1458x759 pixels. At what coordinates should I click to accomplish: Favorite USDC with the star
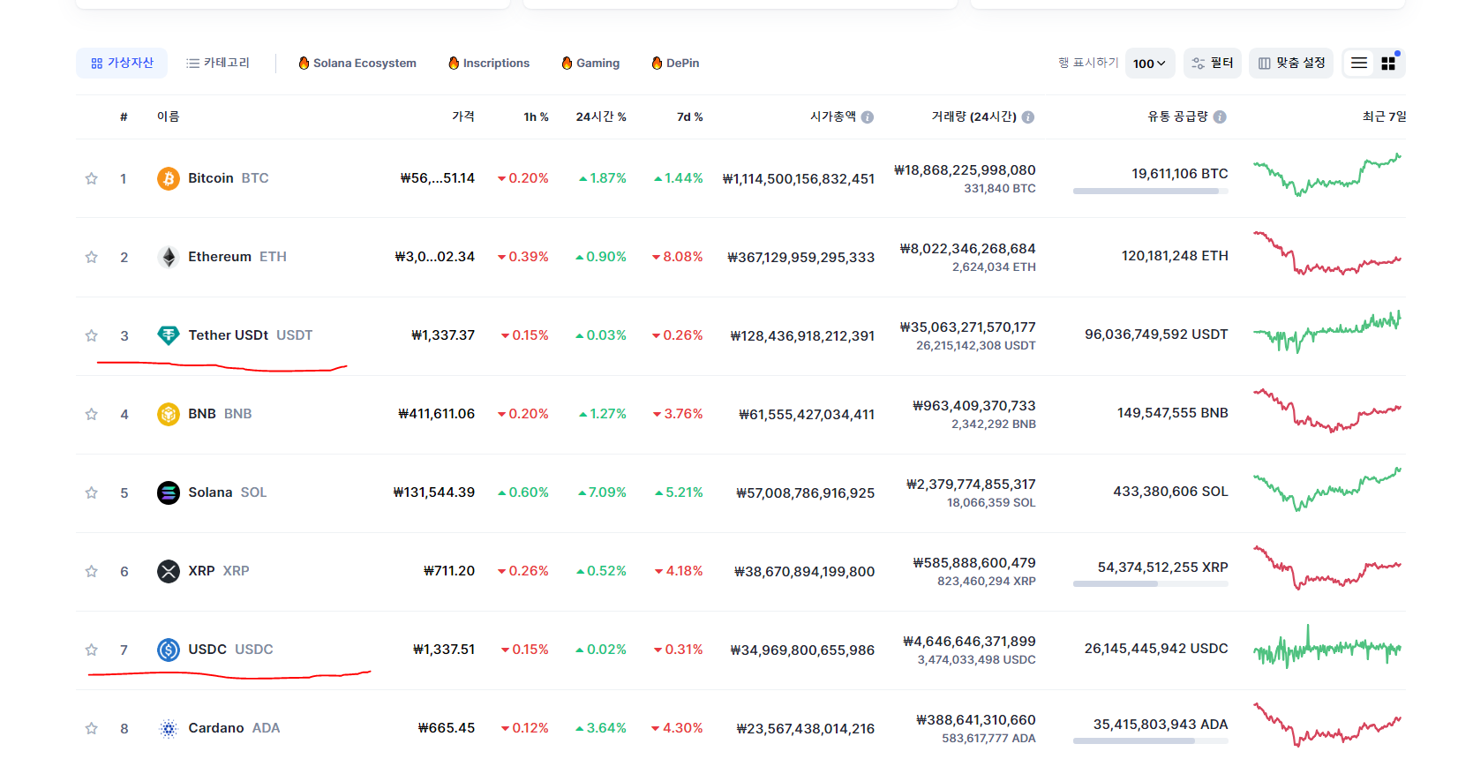pyautogui.click(x=91, y=650)
